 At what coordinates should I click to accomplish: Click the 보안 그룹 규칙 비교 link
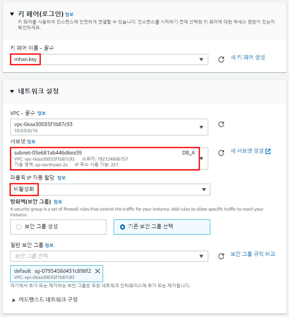point(253,254)
